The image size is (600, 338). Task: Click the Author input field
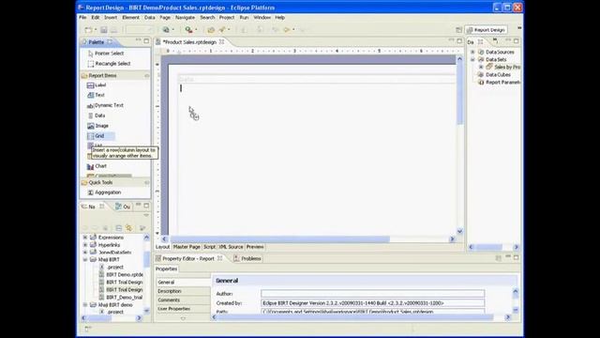point(373,294)
